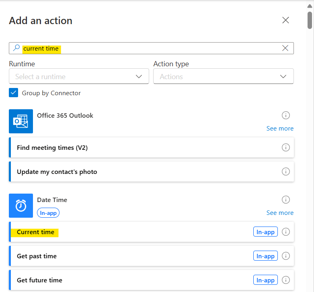
Task: Close the Add an action panel
Action: point(285,20)
